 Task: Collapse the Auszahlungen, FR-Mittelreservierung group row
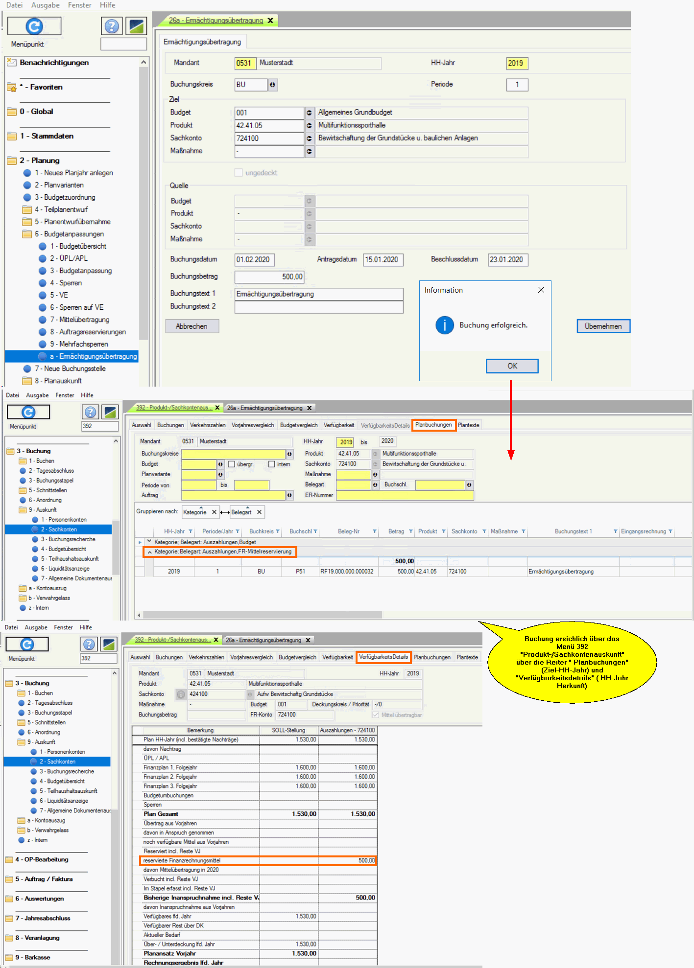[149, 552]
